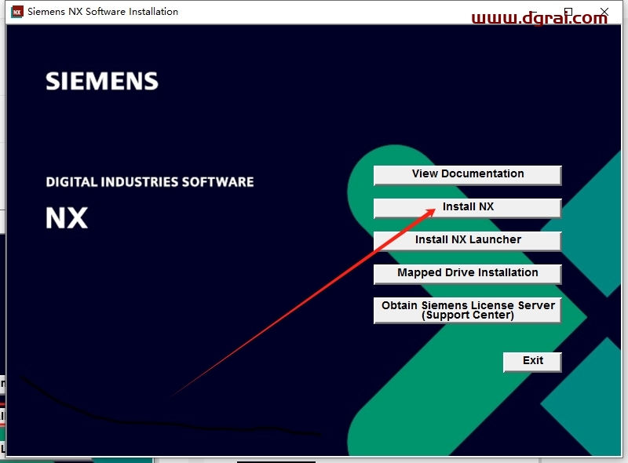628x463 pixels.
Task: Click the 'Siemens NX Software Installation' window title
Action: coord(103,12)
